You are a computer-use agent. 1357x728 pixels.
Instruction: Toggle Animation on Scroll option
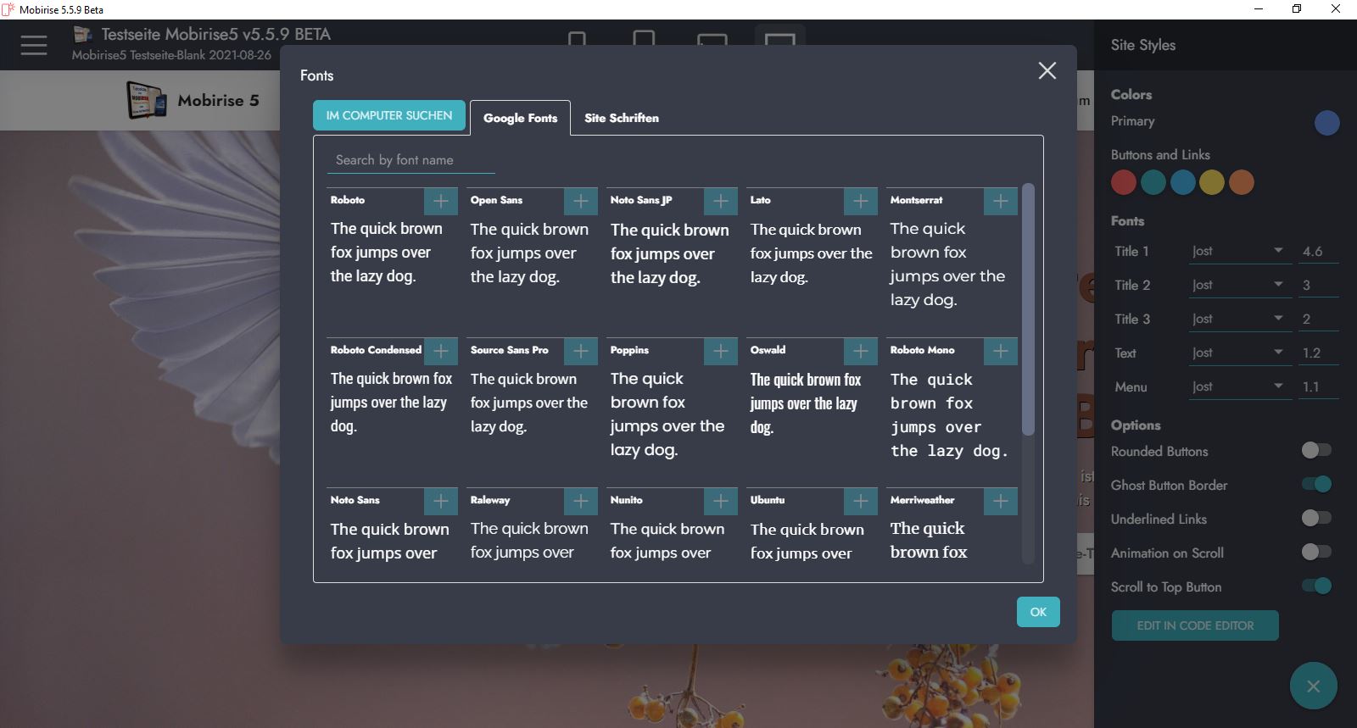point(1316,552)
